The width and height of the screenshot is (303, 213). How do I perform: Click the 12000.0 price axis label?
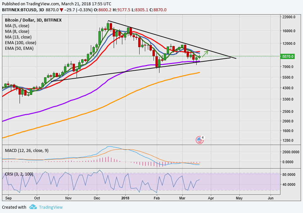(289, 43)
